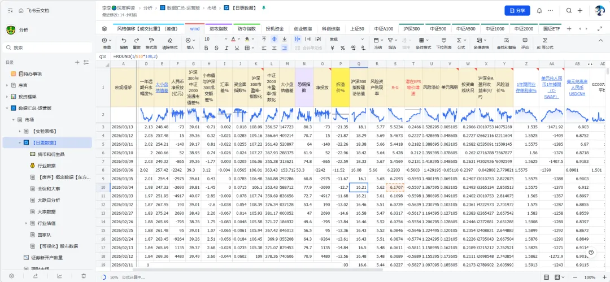Collapse the sidebar with top-left toggle icon

point(11,11)
